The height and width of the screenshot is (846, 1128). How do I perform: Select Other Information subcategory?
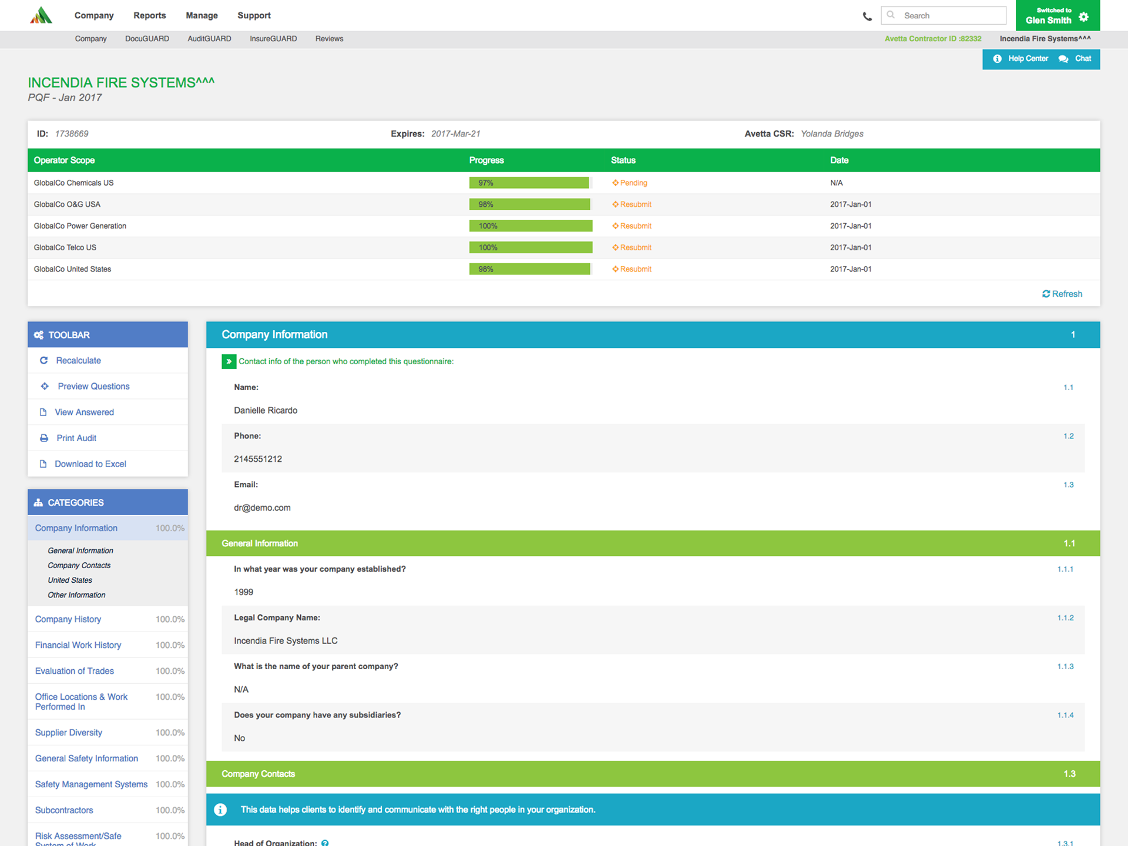(x=76, y=595)
